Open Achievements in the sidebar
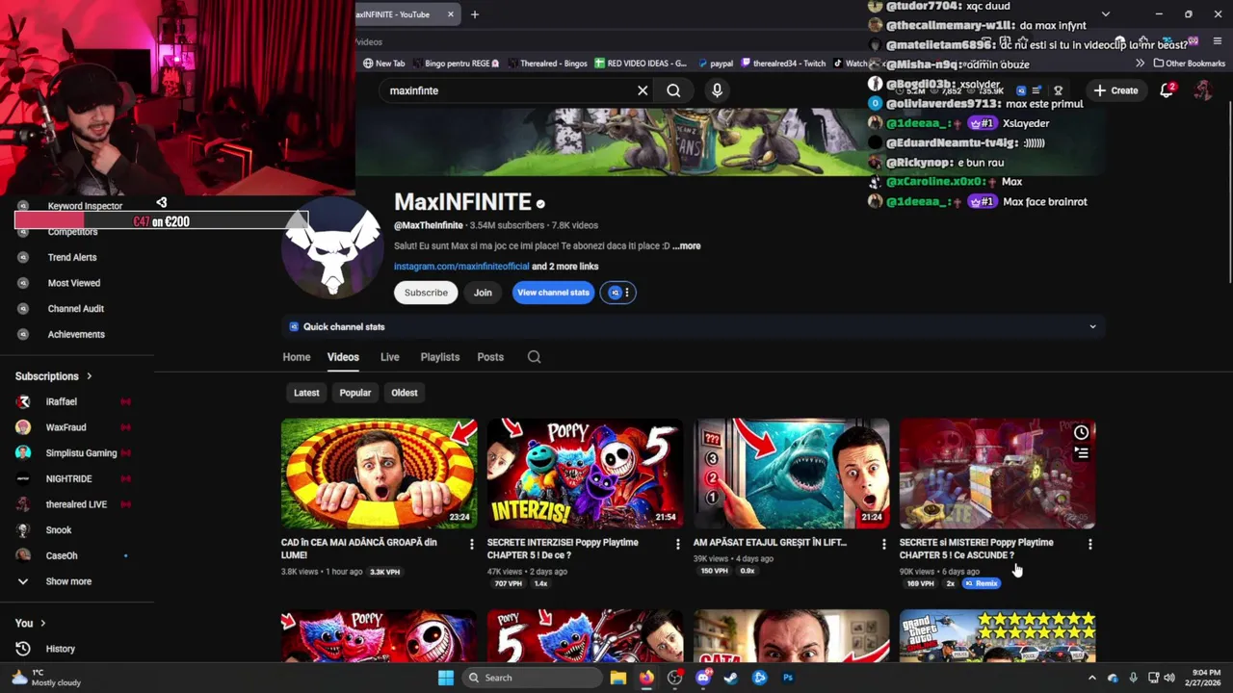 point(76,334)
